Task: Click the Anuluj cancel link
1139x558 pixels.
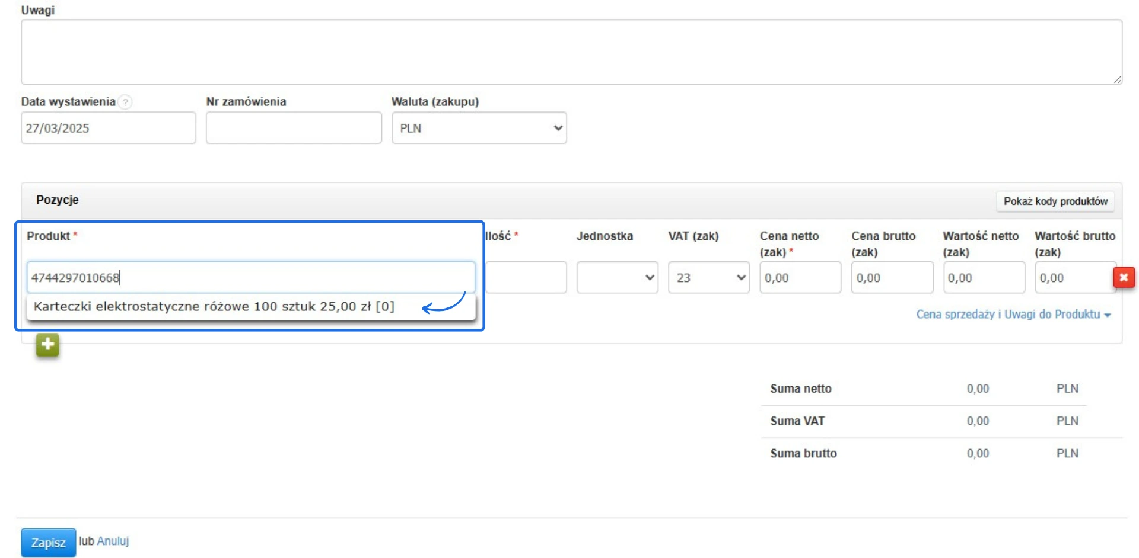Action: point(113,541)
